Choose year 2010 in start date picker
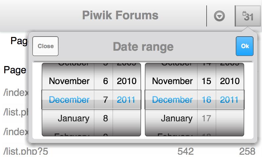 coord(126,81)
